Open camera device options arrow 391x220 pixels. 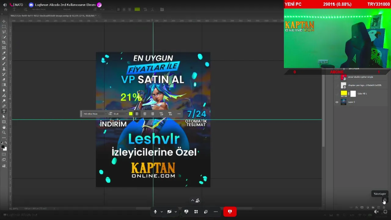pyautogui.click(x=175, y=212)
